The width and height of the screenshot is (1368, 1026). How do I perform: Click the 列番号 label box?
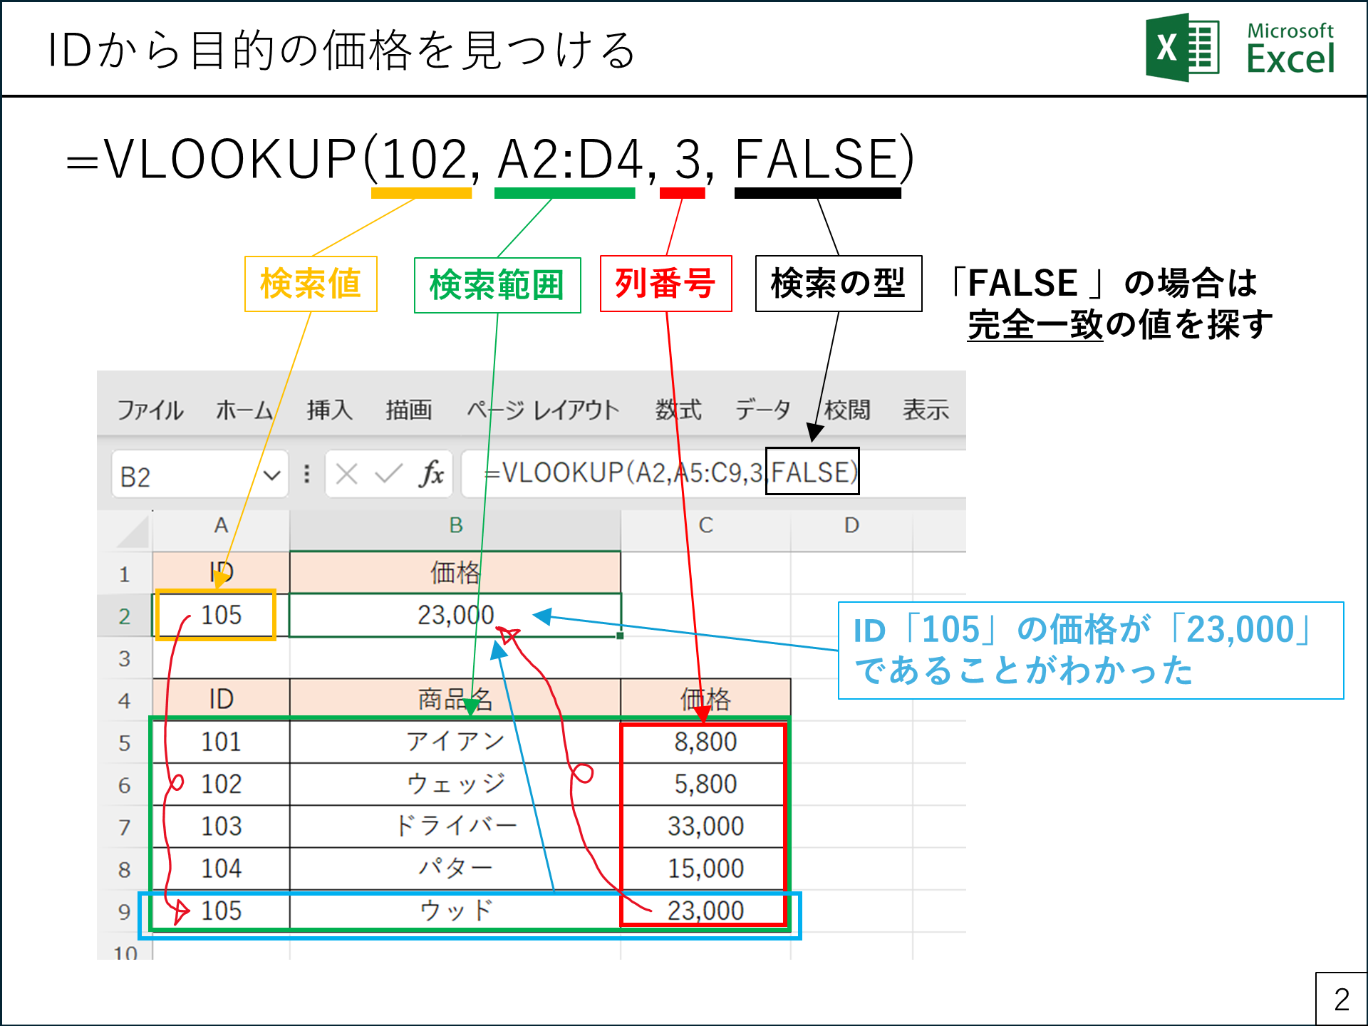(666, 284)
